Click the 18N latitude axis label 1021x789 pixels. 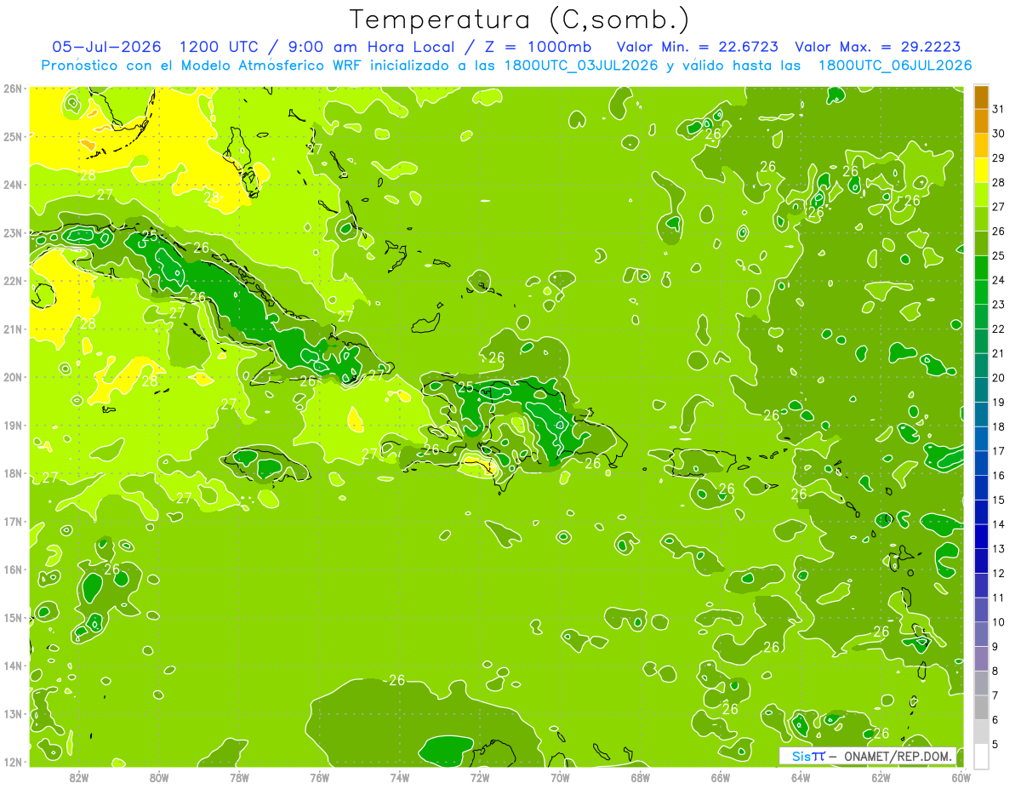(x=12, y=473)
